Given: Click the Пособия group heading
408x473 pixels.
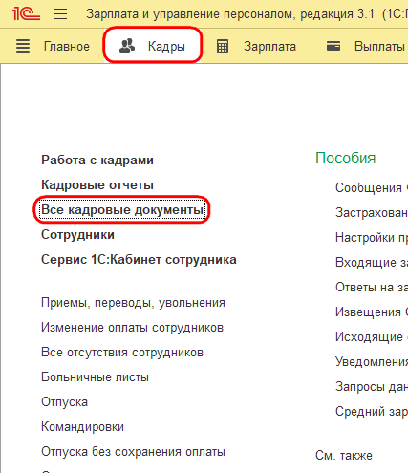Looking at the screenshot, I should point(346,158).
